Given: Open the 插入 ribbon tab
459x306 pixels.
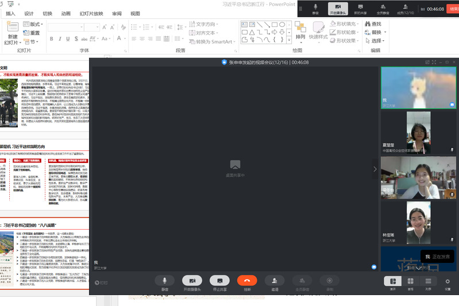Looking at the screenshot, I should point(10,13).
